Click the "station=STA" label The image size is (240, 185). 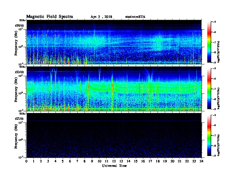coord(135,17)
